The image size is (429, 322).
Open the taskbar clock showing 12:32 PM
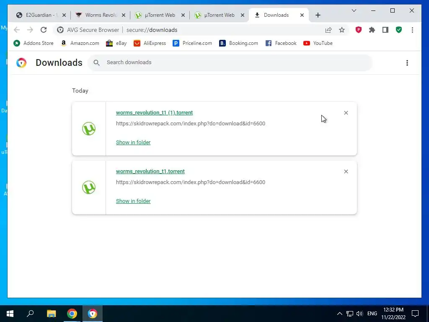393,314
